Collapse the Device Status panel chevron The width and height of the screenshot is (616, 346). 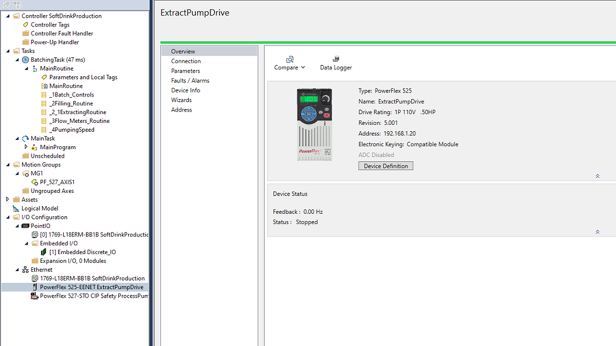tap(597, 232)
